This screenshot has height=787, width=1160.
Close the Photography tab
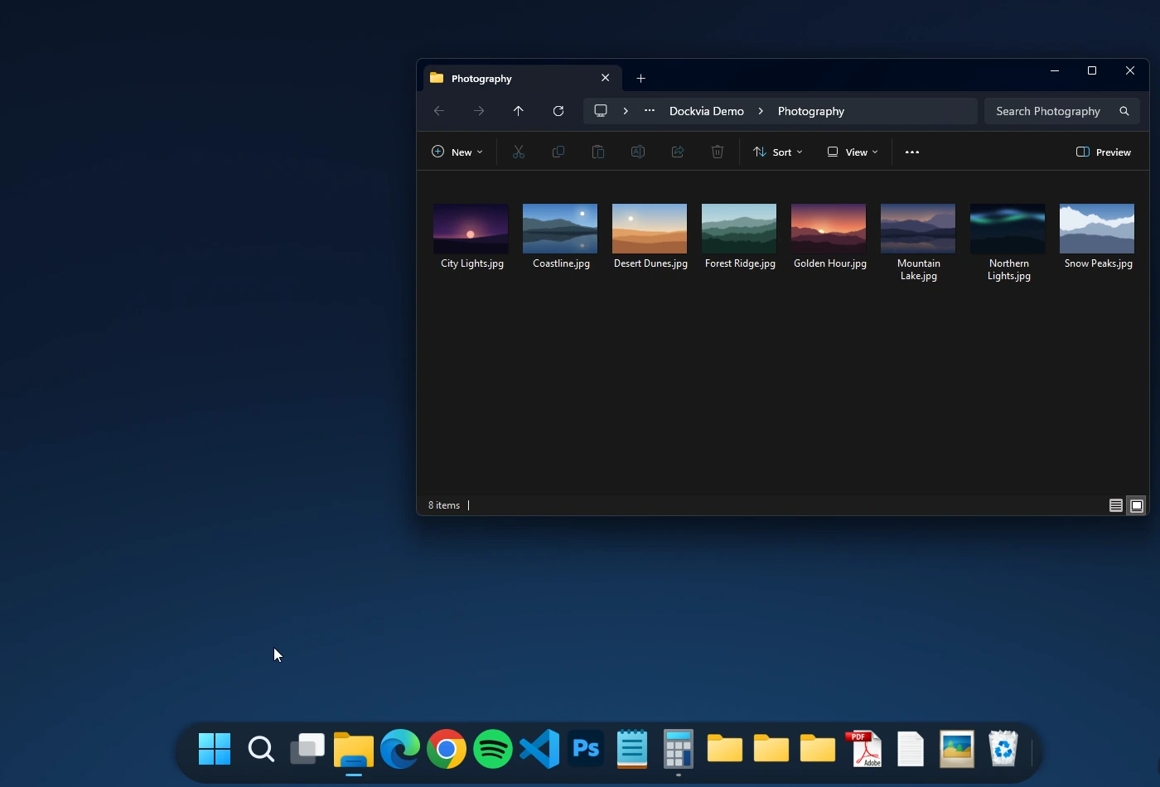tap(606, 78)
